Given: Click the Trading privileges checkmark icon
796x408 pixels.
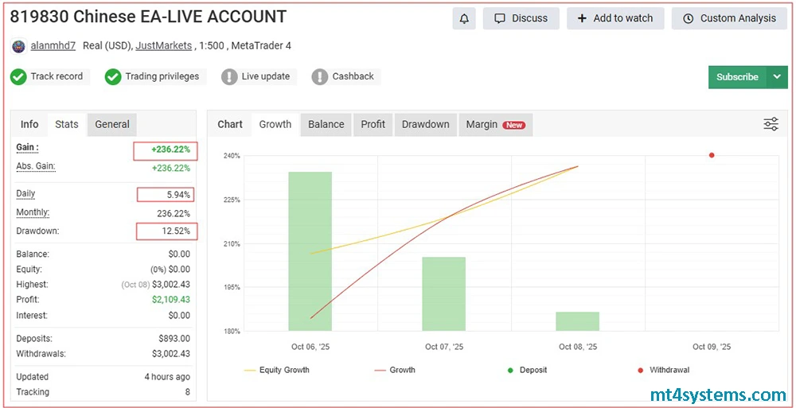Looking at the screenshot, I should coord(112,77).
